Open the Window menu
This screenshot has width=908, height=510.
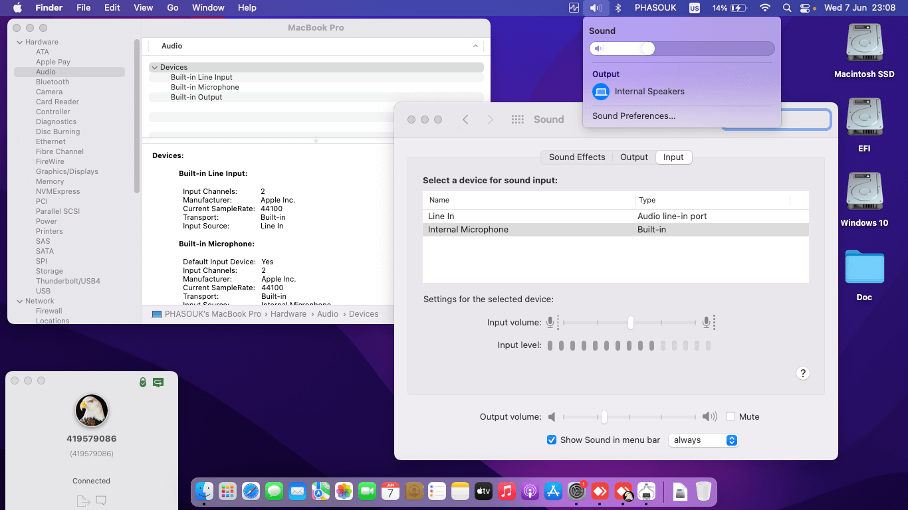(208, 8)
